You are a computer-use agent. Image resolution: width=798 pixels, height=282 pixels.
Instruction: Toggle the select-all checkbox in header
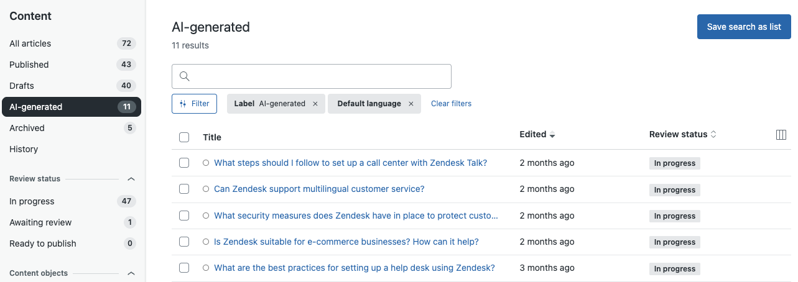[184, 137]
